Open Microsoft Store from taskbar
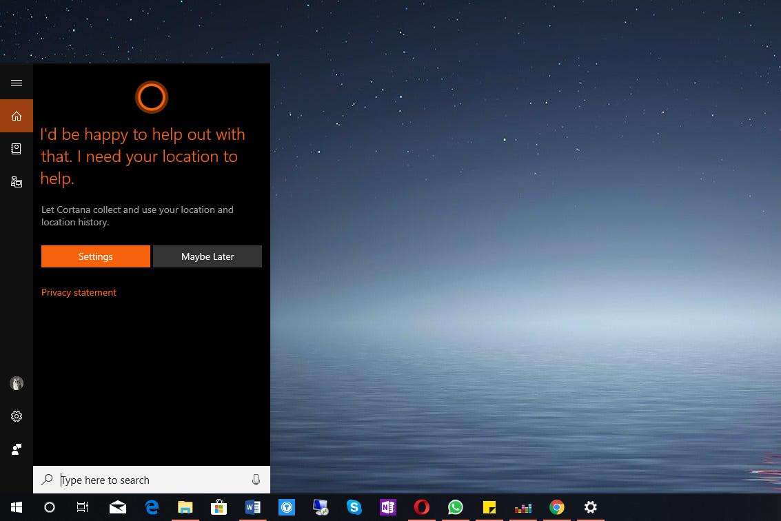 [219, 507]
